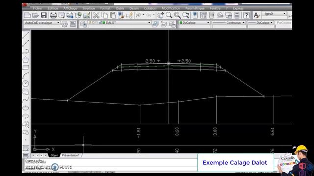Open Text Style icon with letter A
The height and width of the screenshot is (176, 314).
pyautogui.click(x=256, y=15)
